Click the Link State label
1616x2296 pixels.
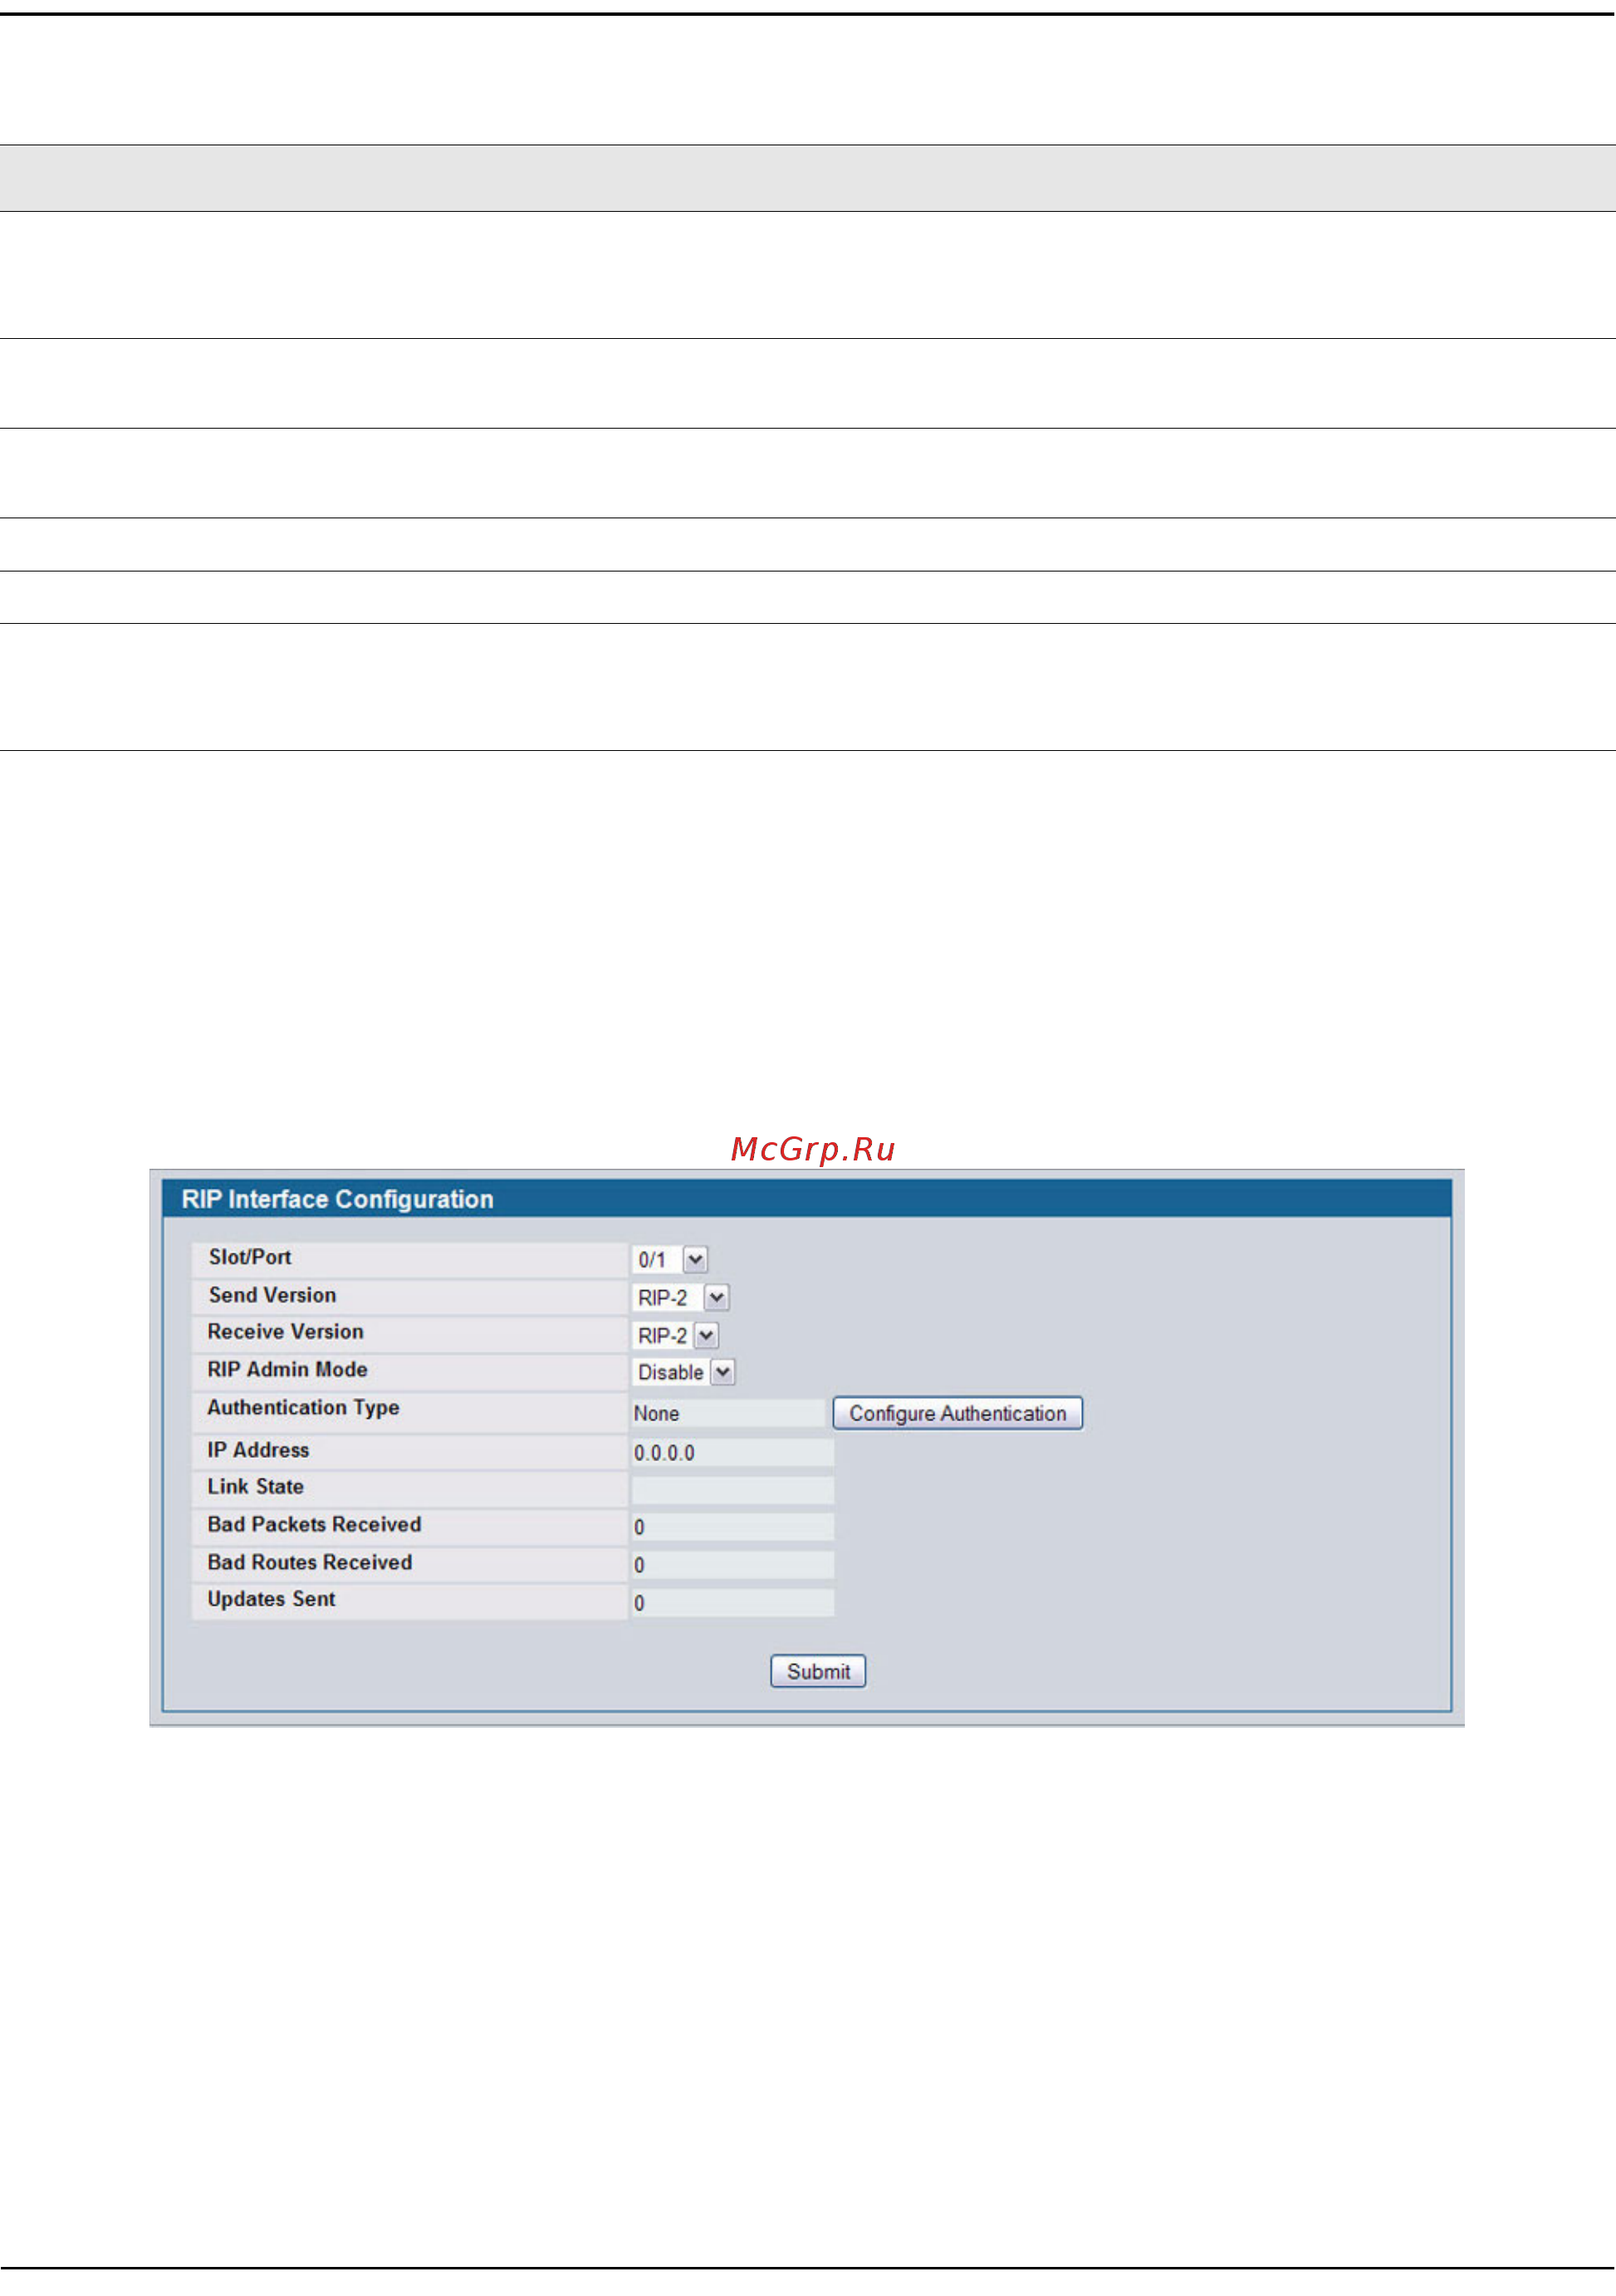click(256, 1487)
